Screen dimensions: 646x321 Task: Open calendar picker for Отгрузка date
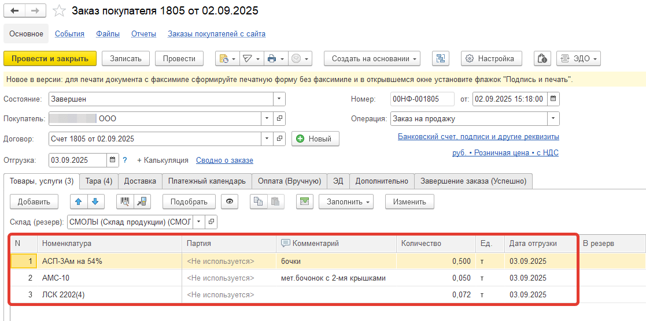tap(112, 160)
